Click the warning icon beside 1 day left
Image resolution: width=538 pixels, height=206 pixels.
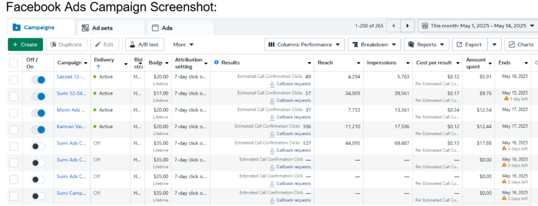click(x=506, y=99)
